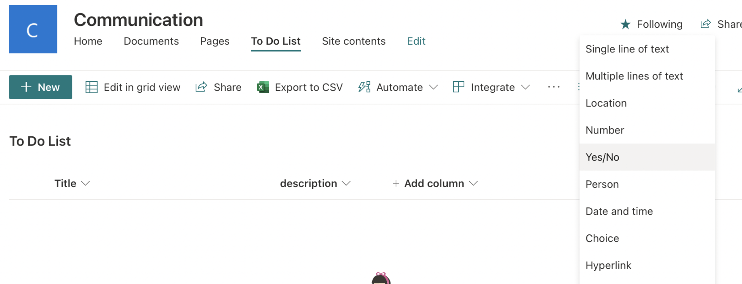Click the Following star icon
This screenshot has height=284, width=742.
(x=625, y=25)
